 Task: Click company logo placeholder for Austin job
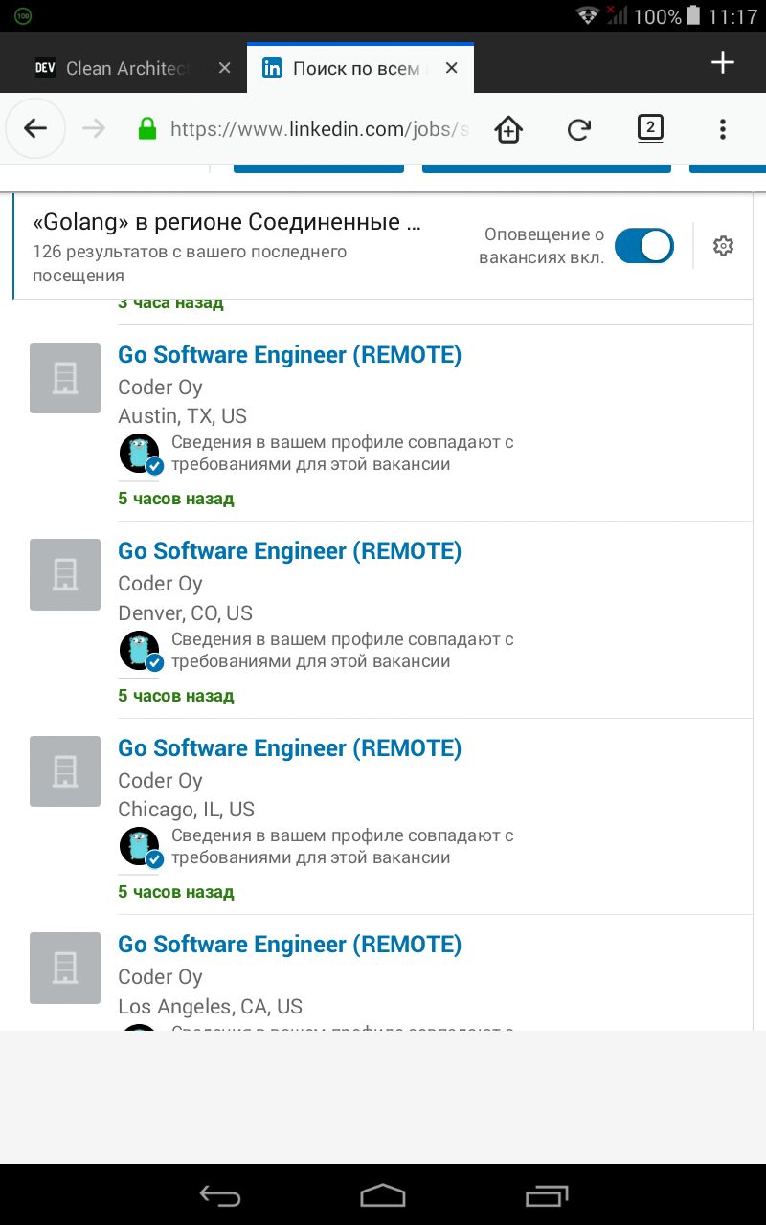point(65,378)
